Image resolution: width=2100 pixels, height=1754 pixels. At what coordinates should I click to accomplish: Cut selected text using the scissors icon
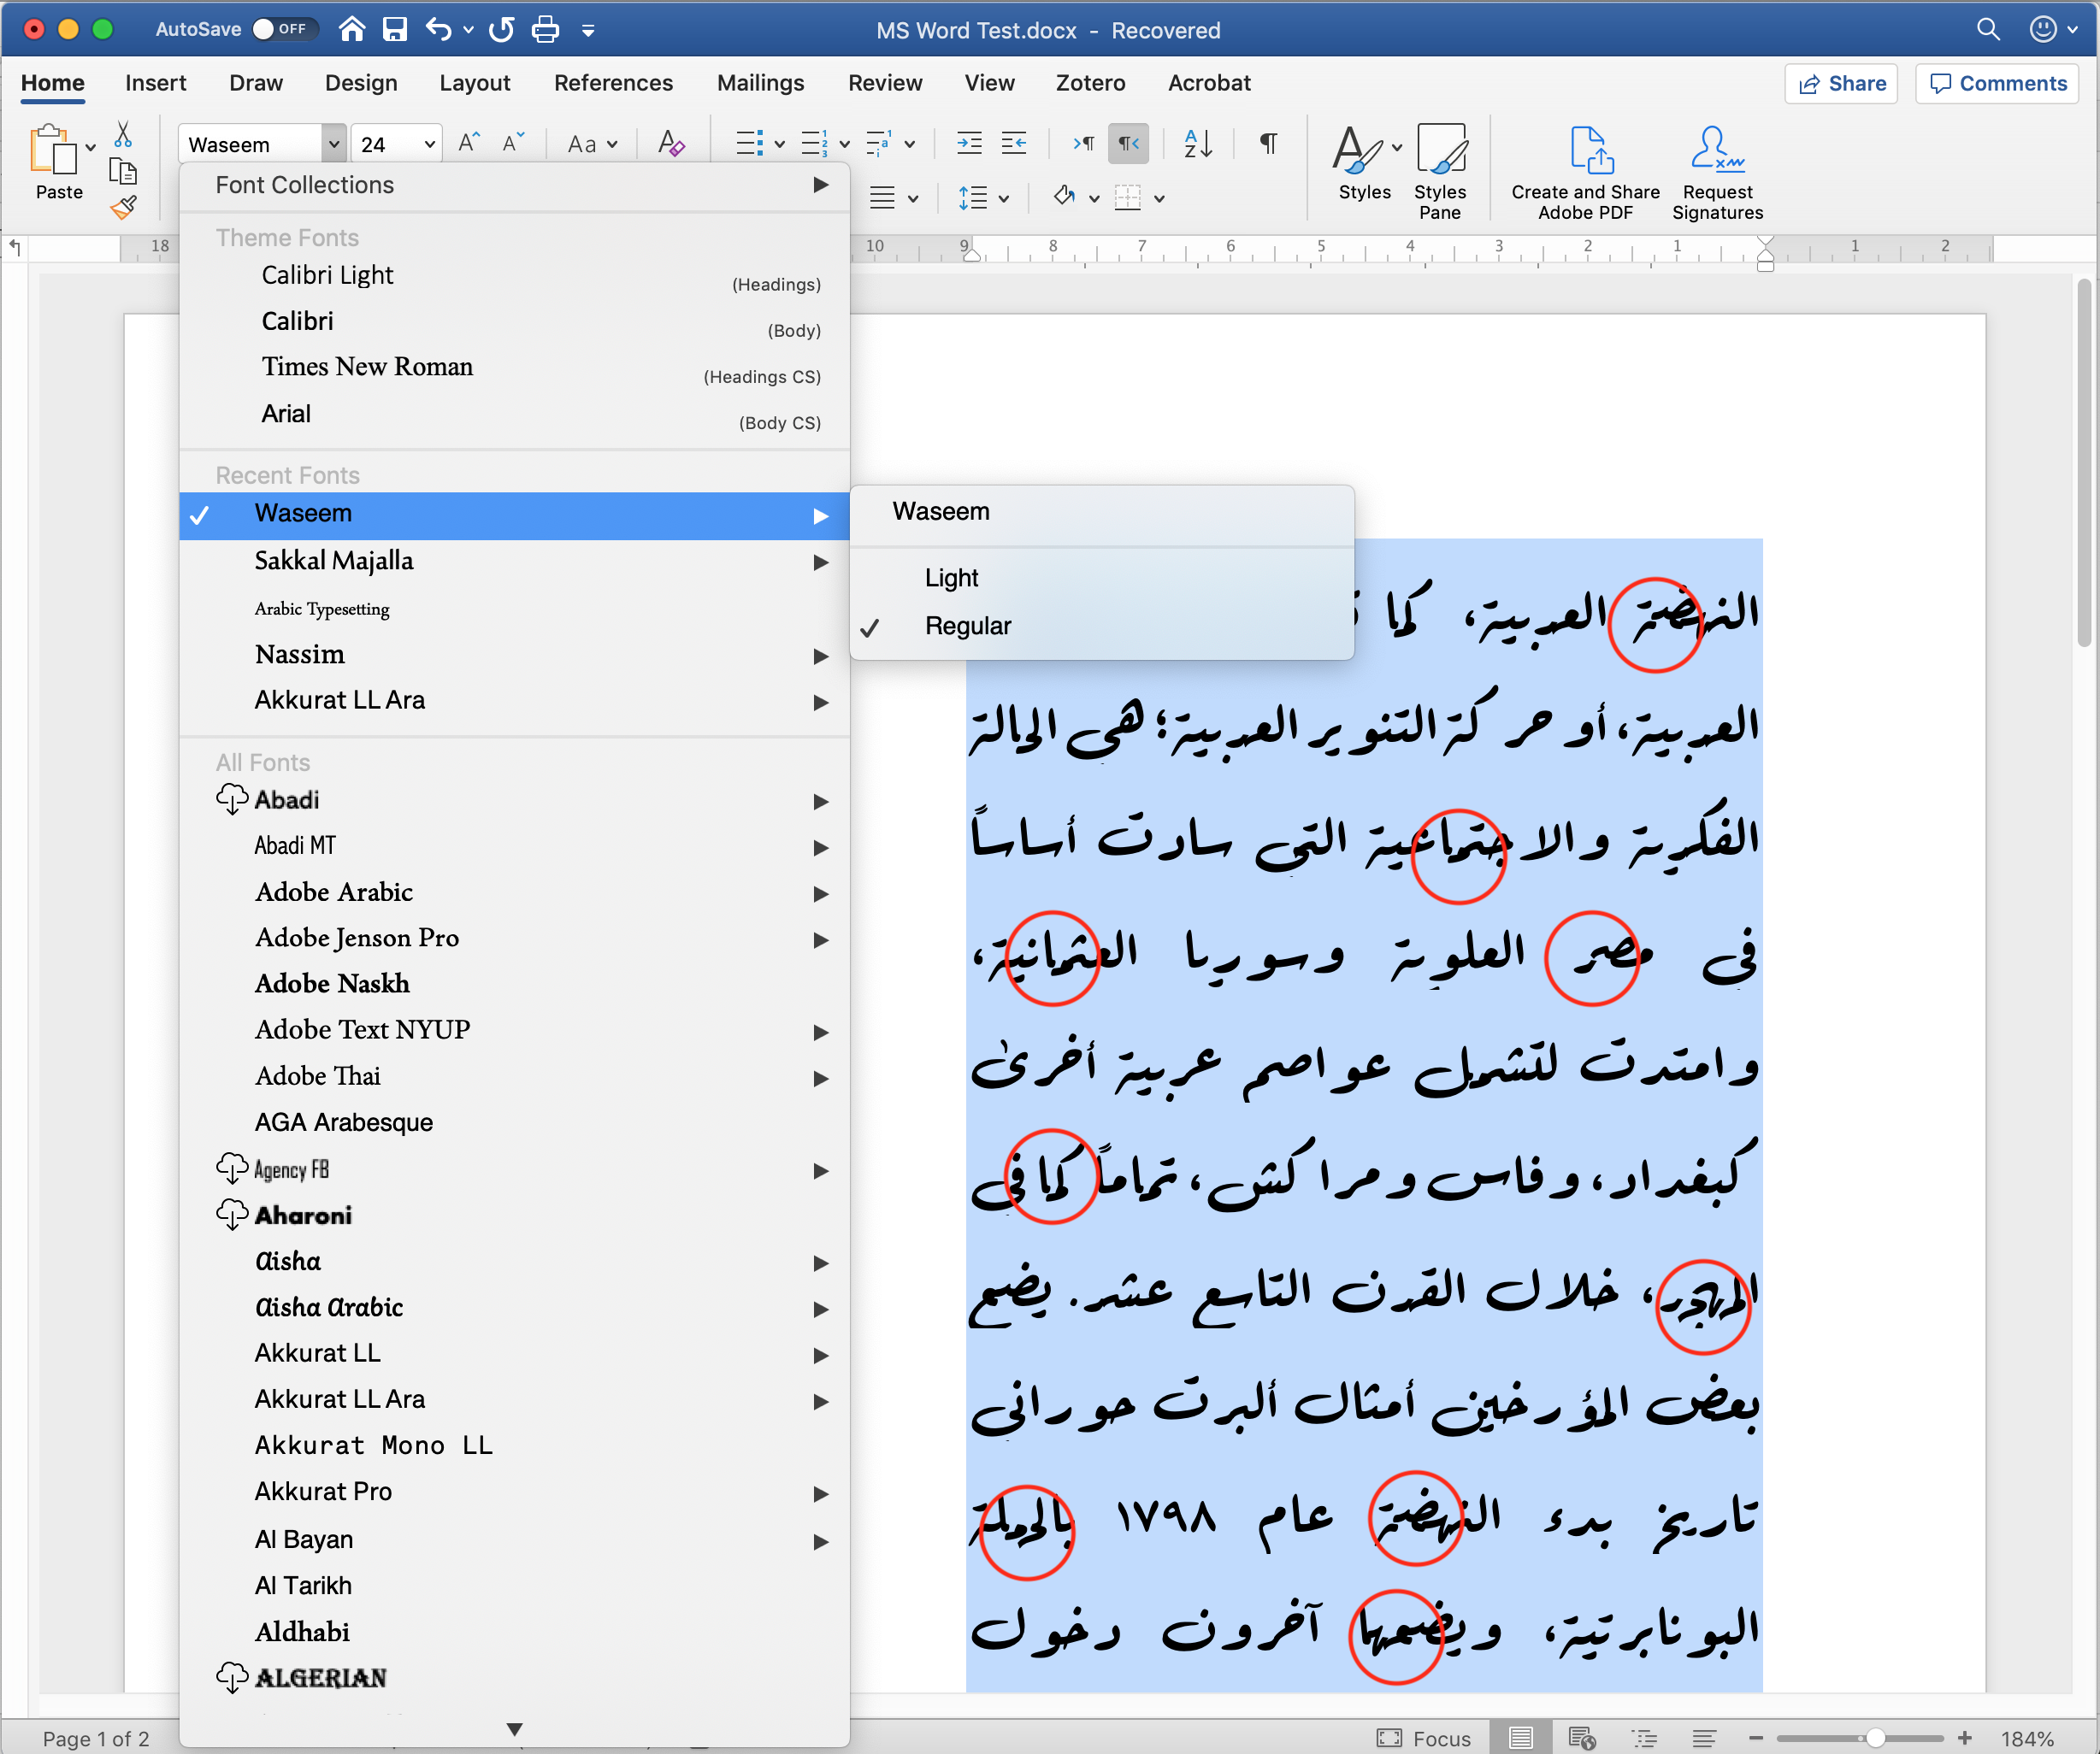point(123,133)
